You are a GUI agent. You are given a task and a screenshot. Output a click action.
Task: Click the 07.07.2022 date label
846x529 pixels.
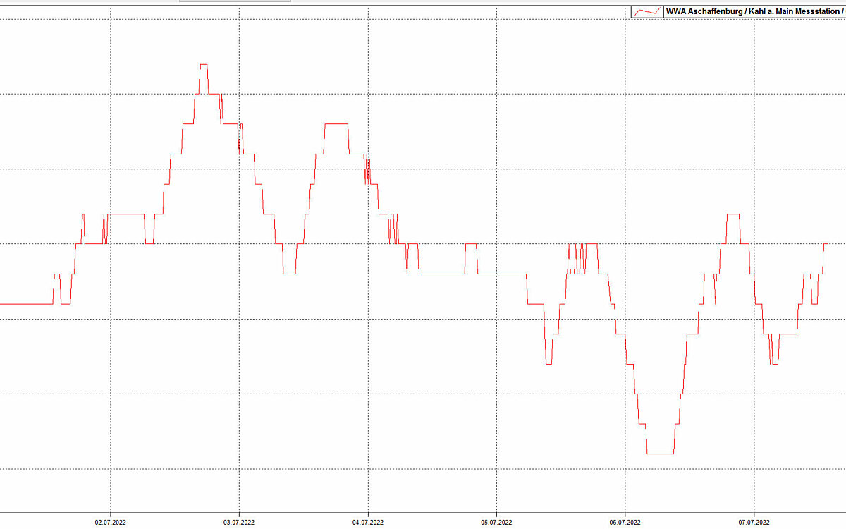click(754, 523)
